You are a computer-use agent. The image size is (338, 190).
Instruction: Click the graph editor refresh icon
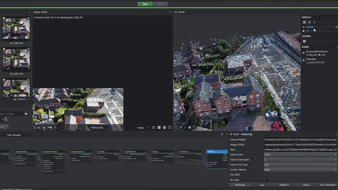(x=222, y=134)
